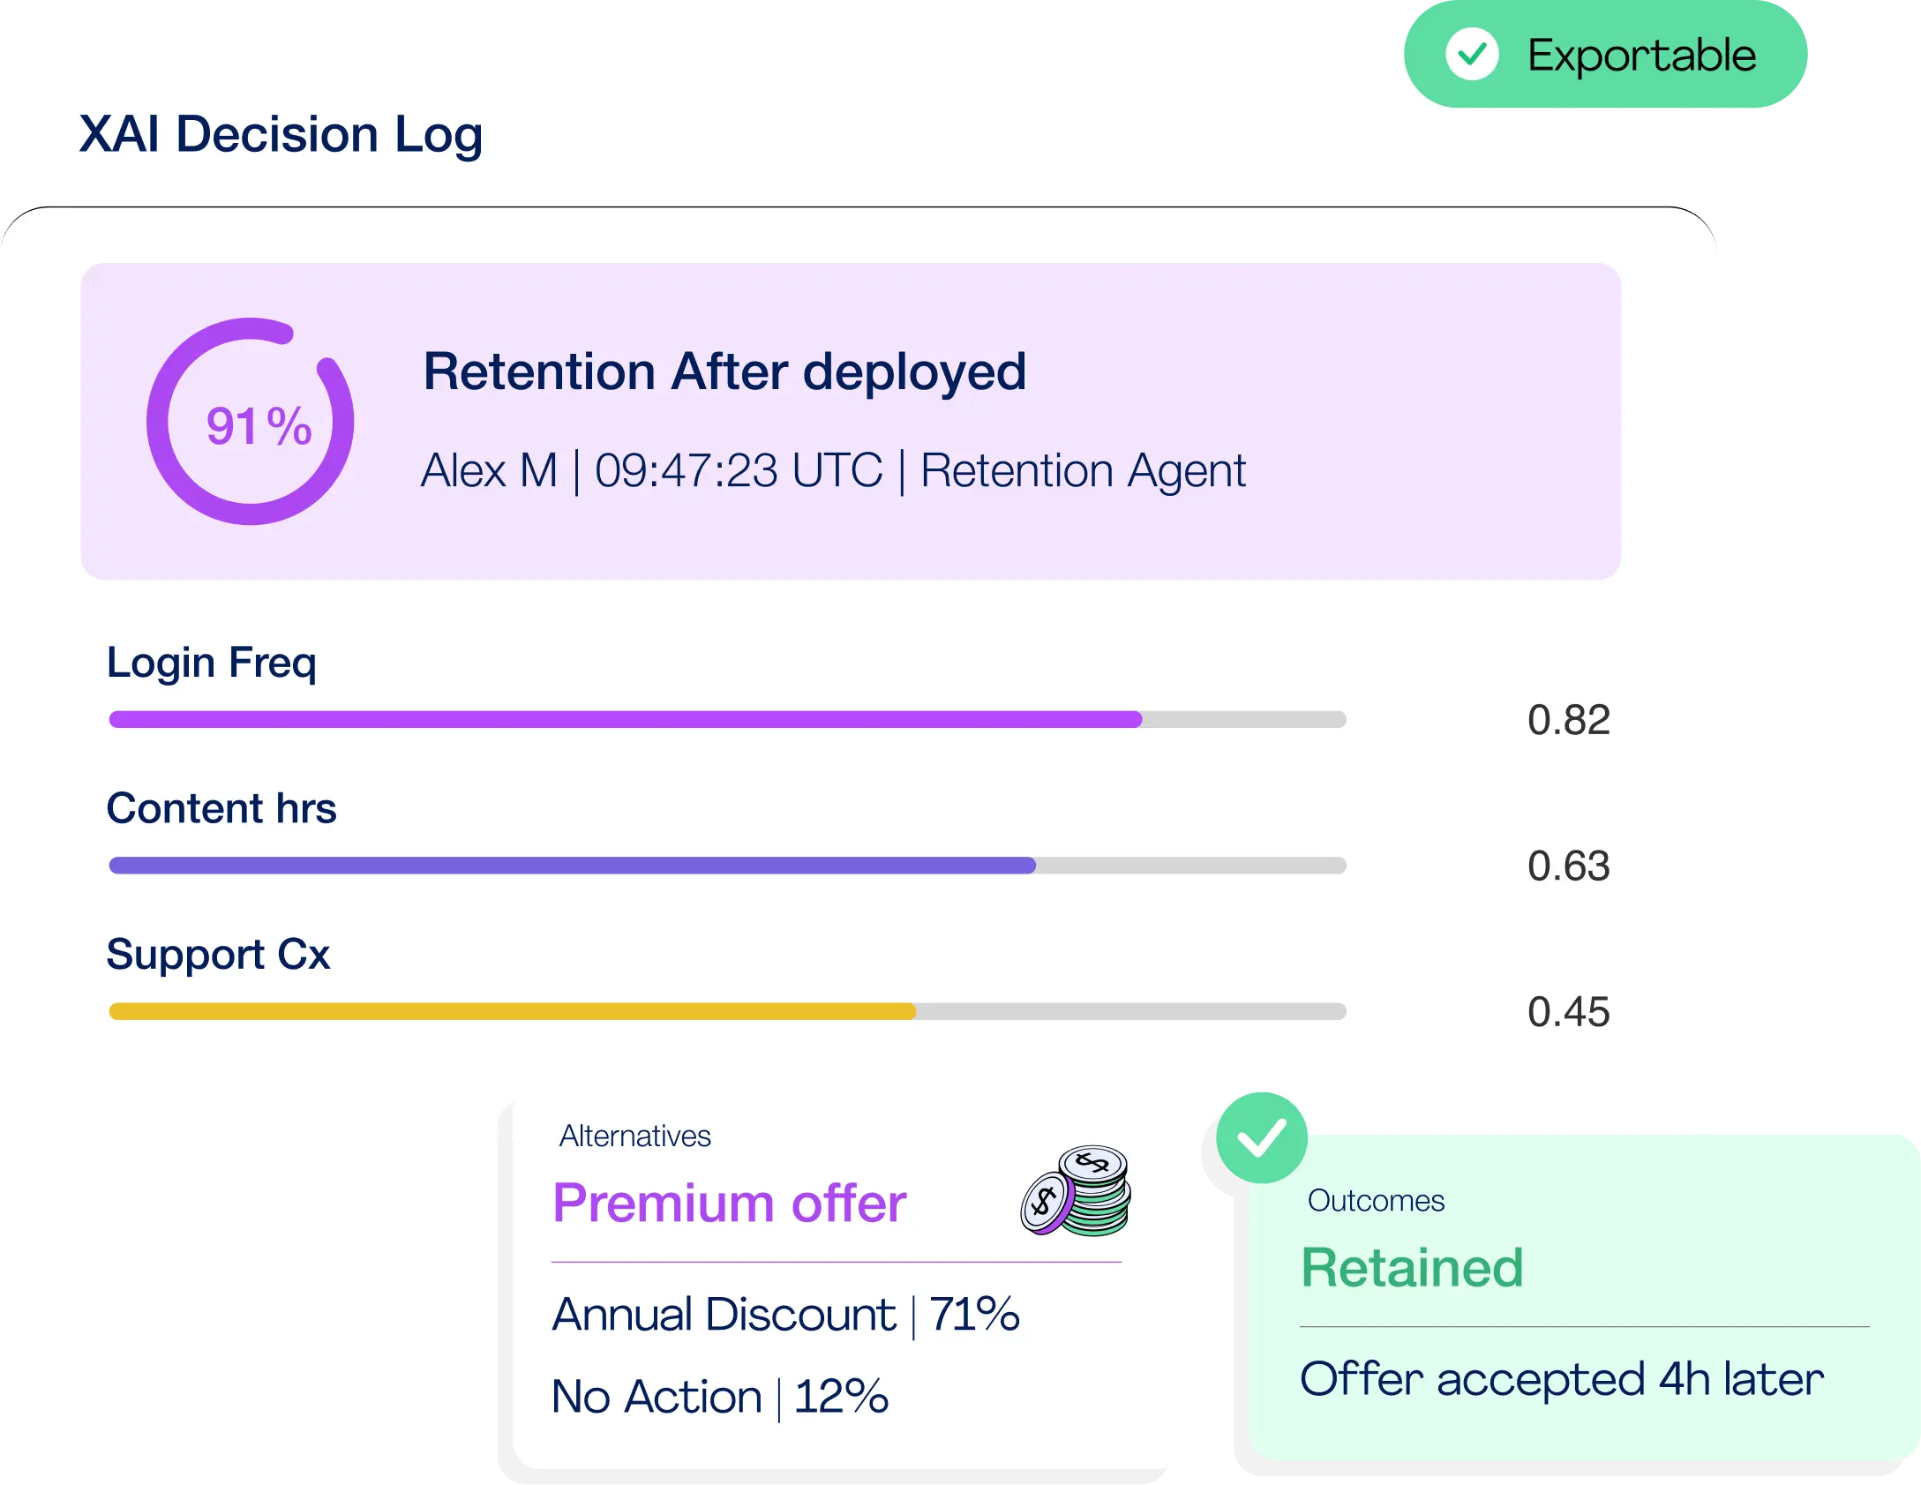Click the coin stack icon
Viewport: 1921px width, 1485px height.
tap(1077, 1191)
